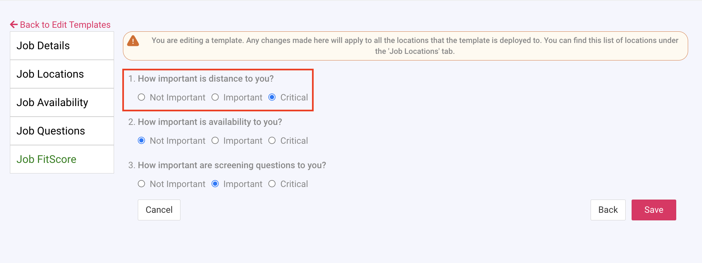Mark availability as Critical
The height and width of the screenshot is (263, 702).
pyautogui.click(x=272, y=140)
